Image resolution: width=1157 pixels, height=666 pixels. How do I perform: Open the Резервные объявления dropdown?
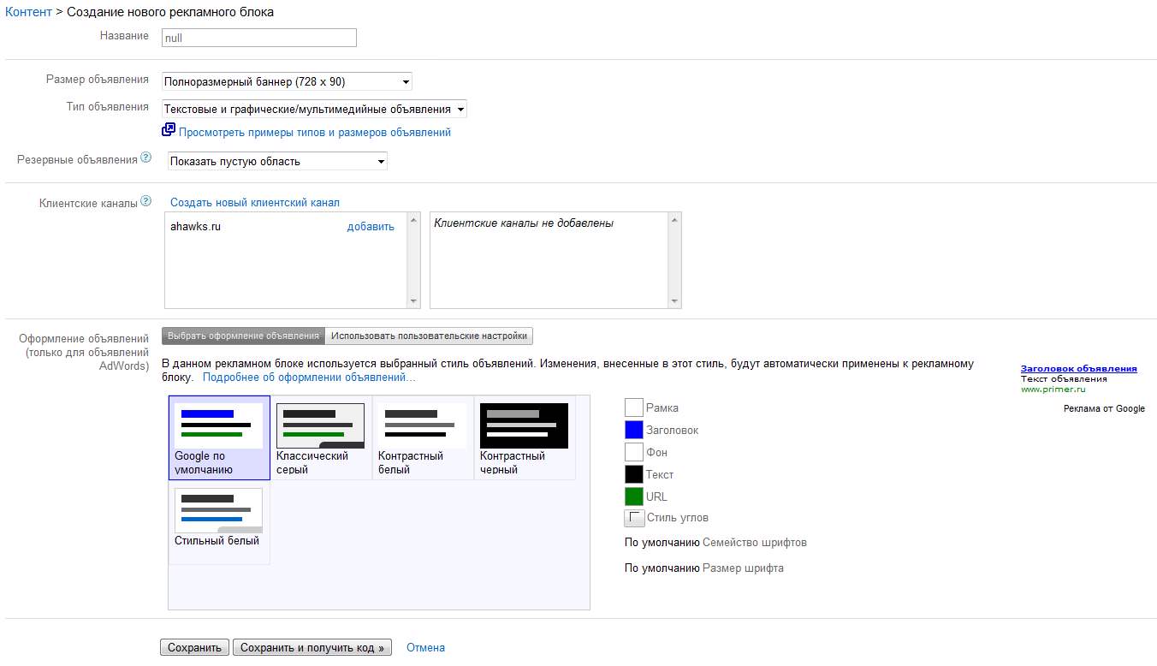tap(275, 161)
